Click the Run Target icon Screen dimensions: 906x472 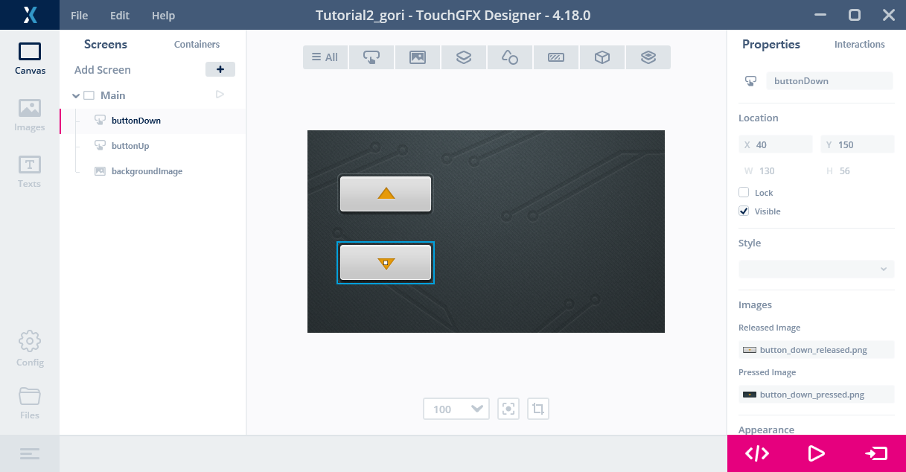[875, 453]
